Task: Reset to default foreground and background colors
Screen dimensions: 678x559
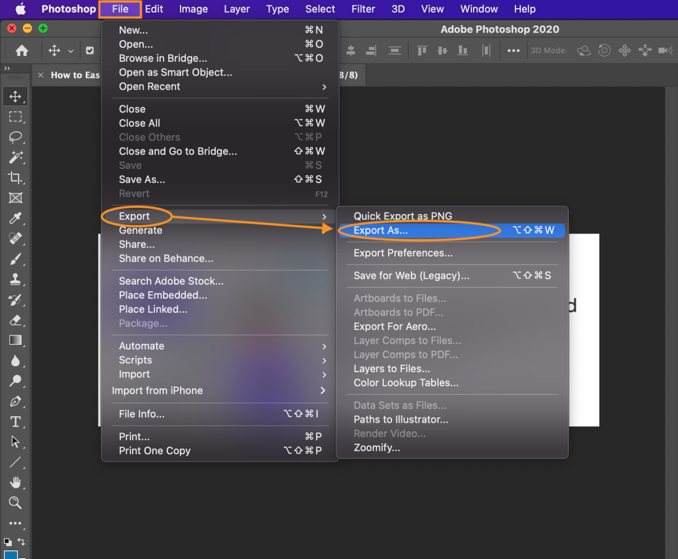Action: pos(8,542)
